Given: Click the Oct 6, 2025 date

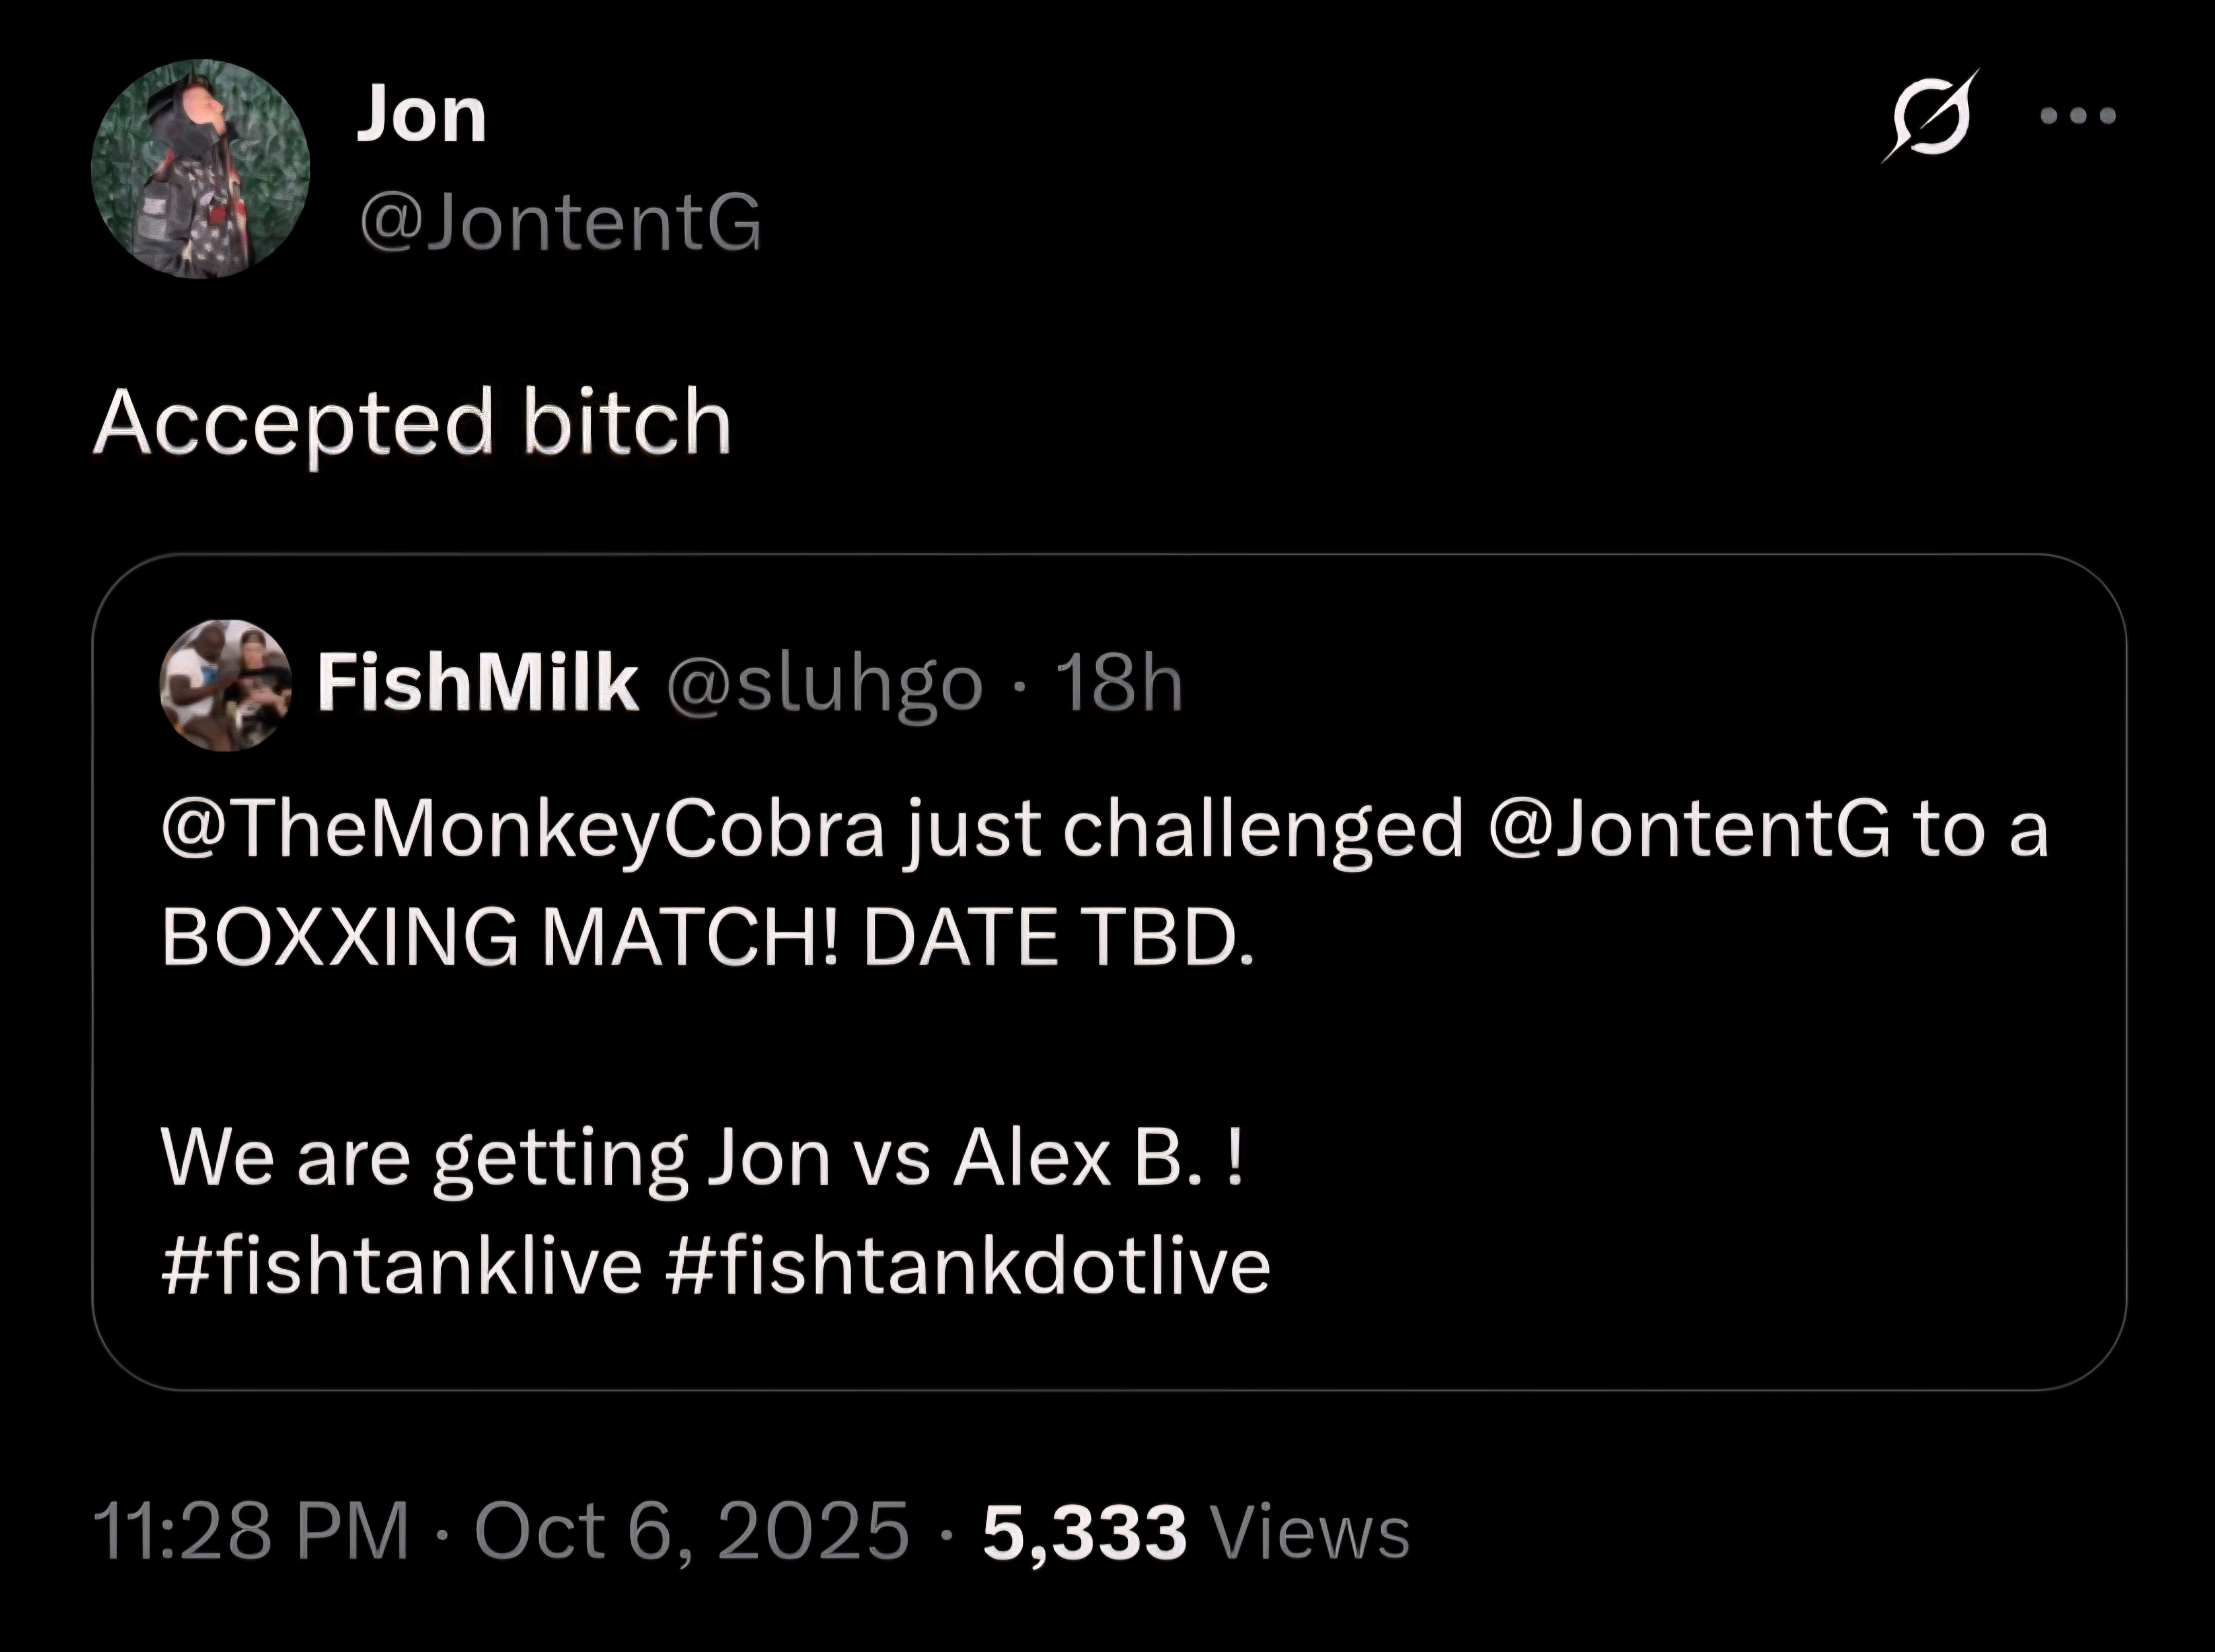Looking at the screenshot, I should pos(692,1531).
